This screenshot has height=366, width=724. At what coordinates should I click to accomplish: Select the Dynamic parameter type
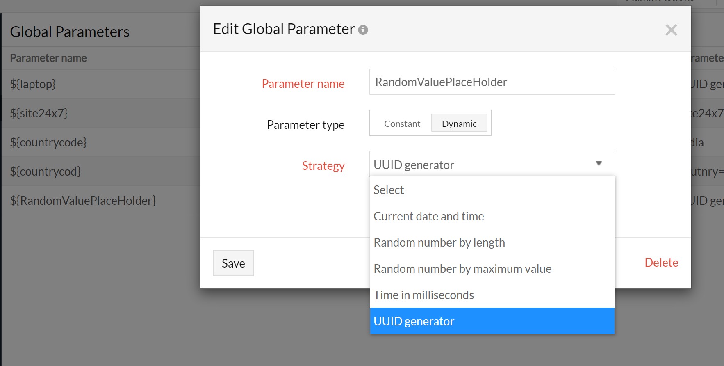pyautogui.click(x=459, y=124)
